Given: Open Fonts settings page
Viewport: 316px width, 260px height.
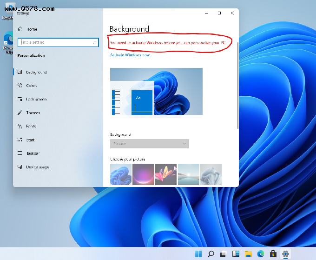Looking at the screenshot, I should pyautogui.click(x=31, y=126).
